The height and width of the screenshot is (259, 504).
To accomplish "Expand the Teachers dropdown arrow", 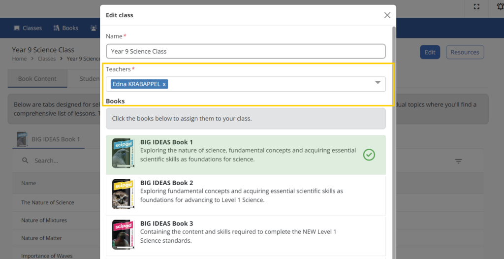I will 378,83.
